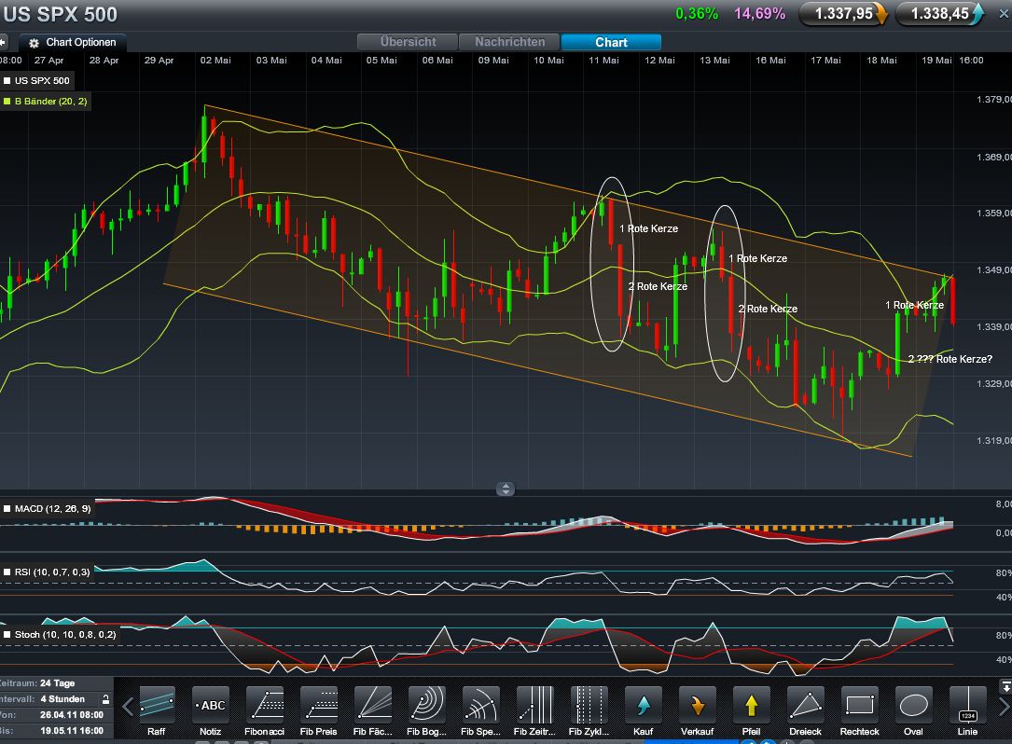This screenshot has height=744, width=1012.
Task: Toggle the Stoch (10, 10, 0,8, 0,2) indicator
Action: (7, 634)
